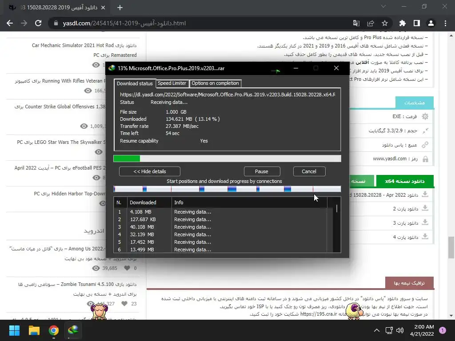Switch to the Download status tab
The height and width of the screenshot is (341, 455).
pyautogui.click(x=135, y=83)
